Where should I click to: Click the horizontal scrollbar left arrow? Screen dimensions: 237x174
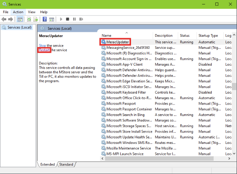(x=102, y=159)
